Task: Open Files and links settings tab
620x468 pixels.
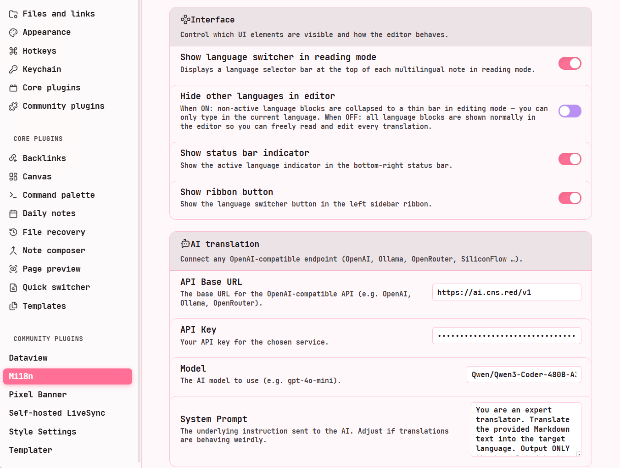Action: [67, 14]
